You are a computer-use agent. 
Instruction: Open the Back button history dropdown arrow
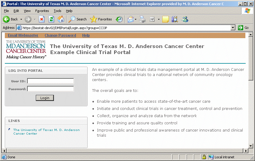pos(21,19)
